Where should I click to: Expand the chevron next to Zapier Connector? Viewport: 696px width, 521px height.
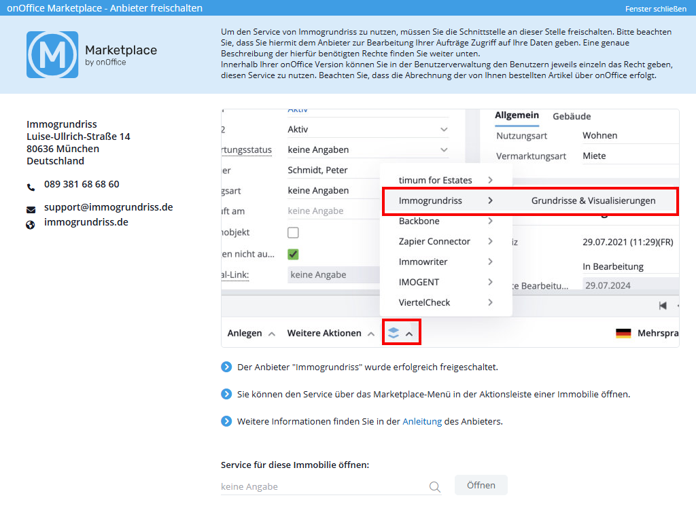pyautogui.click(x=490, y=241)
